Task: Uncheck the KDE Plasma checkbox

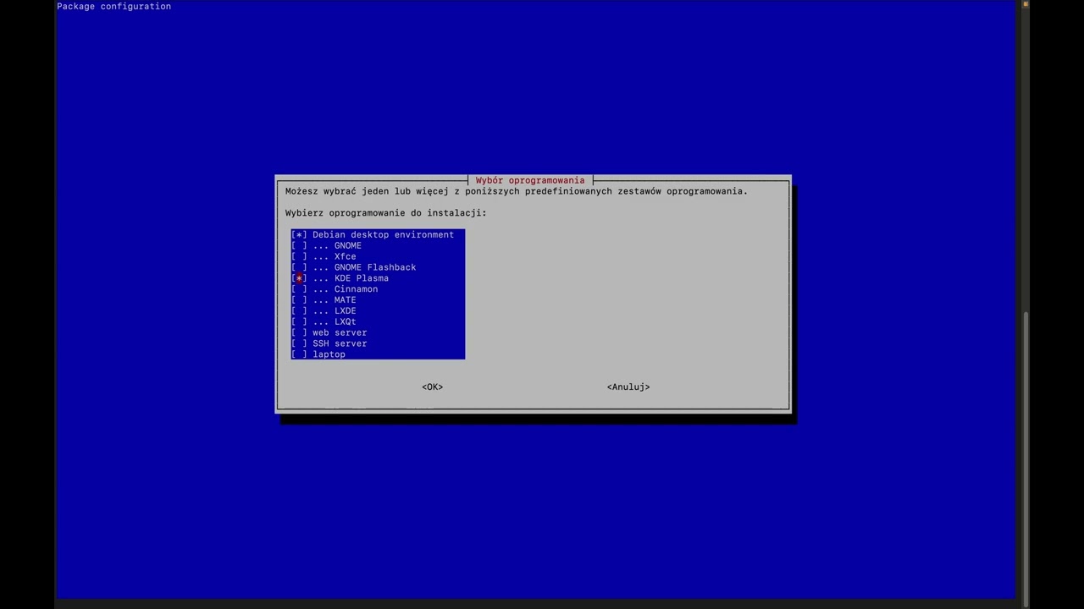Action: click(299, 278)
